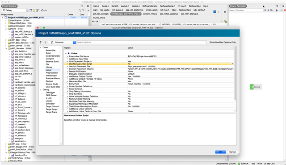Select Assembler in options tree
The image size is (286, 165).
click(x=50, y=50)
